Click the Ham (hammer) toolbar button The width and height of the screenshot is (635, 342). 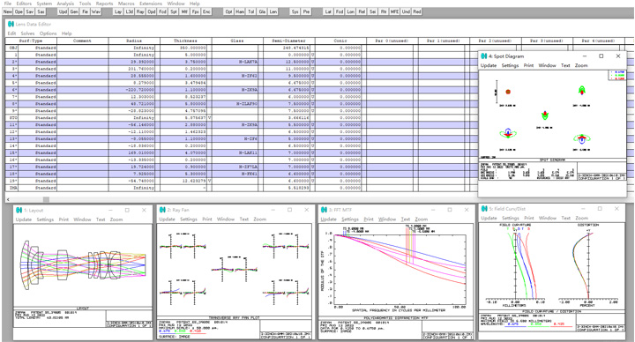point(240,11)
